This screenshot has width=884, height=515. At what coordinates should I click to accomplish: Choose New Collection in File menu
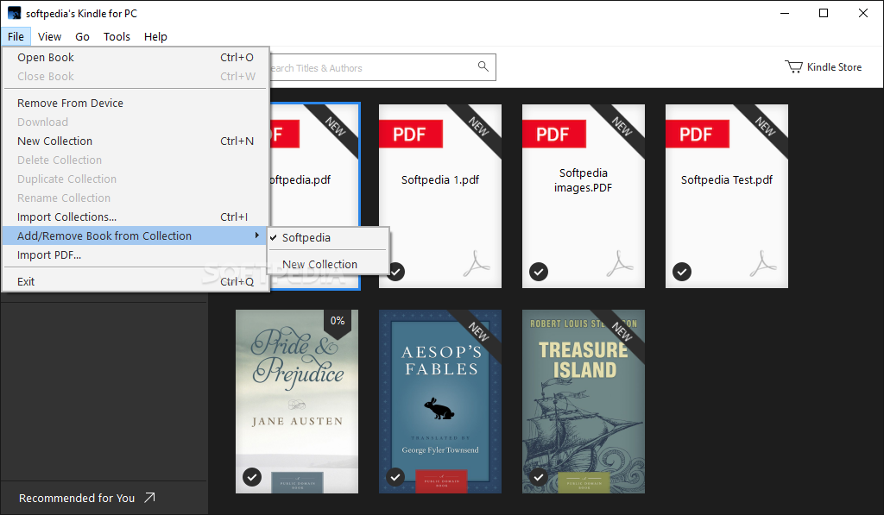click(x=136, y=141)
